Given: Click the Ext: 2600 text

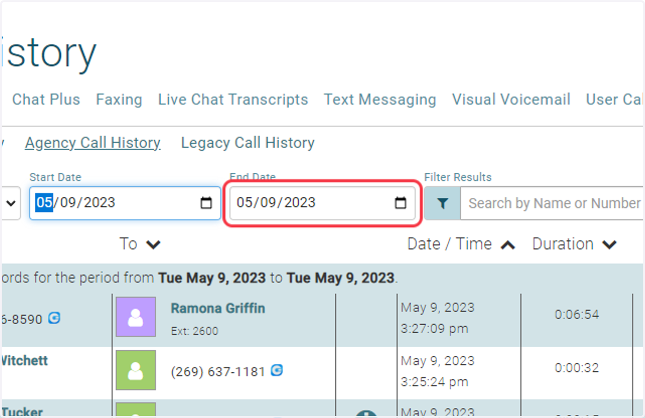Looking at the screenshot, I should click(195, 331).
